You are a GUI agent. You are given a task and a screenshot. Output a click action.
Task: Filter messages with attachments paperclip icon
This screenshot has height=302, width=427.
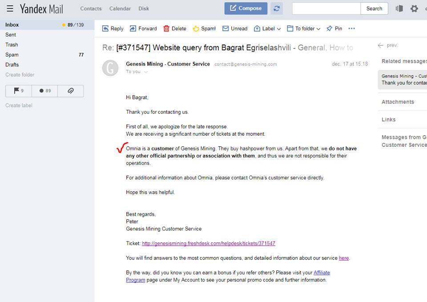click(71, 91)
